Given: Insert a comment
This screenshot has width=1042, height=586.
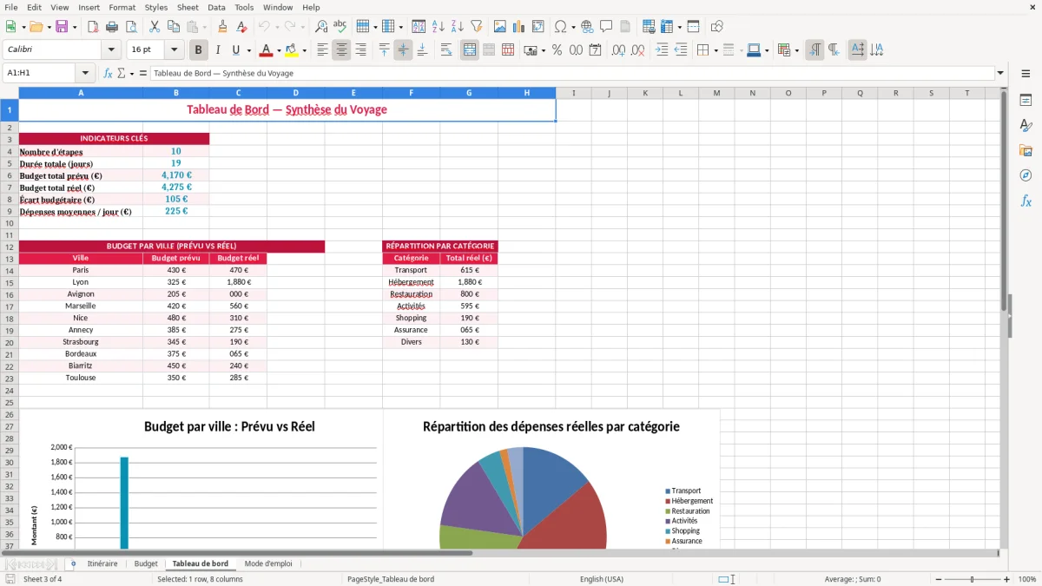Looking at the screenshot, I should (x=606, y=27).
